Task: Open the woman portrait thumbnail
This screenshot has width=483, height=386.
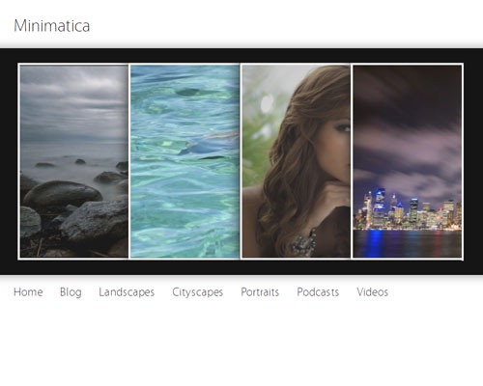Action: (296, 161)
